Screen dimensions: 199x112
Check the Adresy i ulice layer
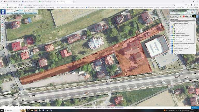[x=172, y=31]
